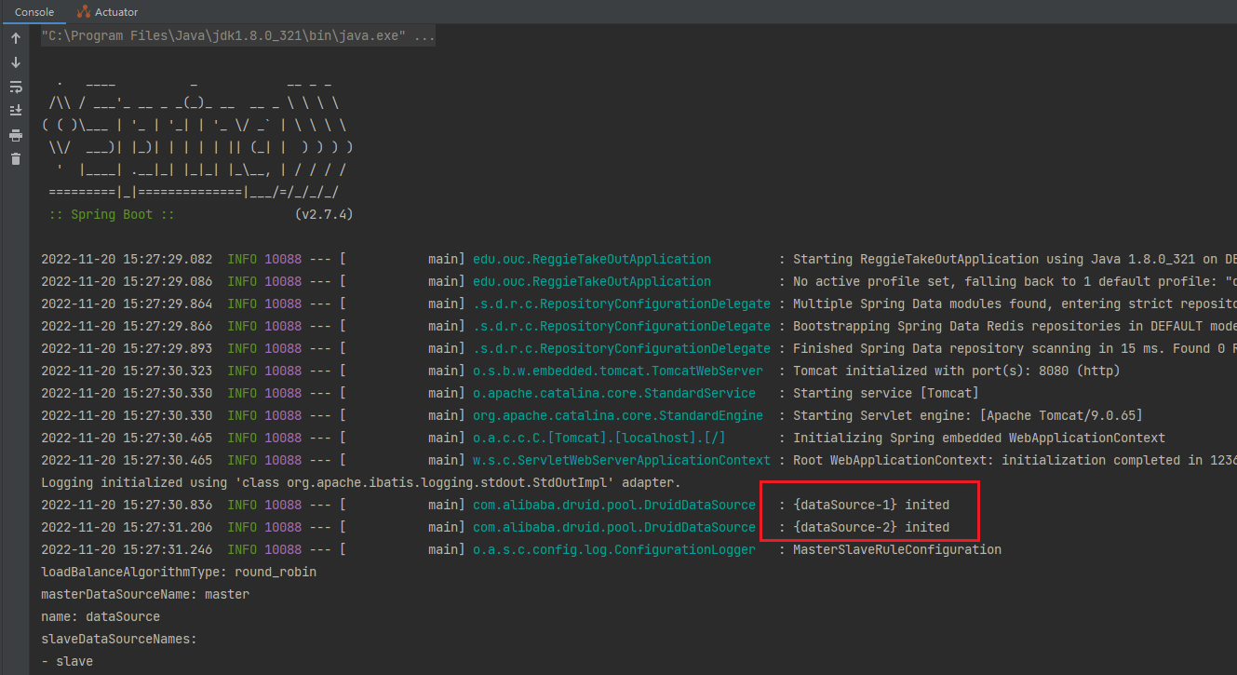
Task: Click the '- slave' line
Action: (x=67, y=661)
